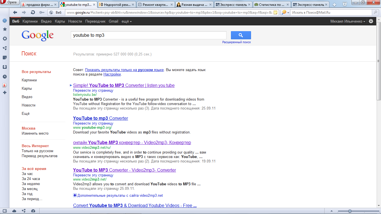Expand 'Дополнительные результаты с сайта video2mp3.net'
Screen dimensions: 381x214
click(x=118, y=195)
